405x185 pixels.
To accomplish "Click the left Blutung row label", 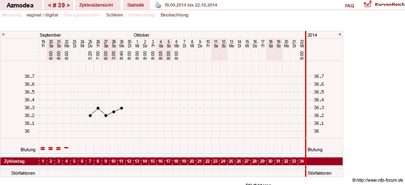I will click(x=28, y=150).
